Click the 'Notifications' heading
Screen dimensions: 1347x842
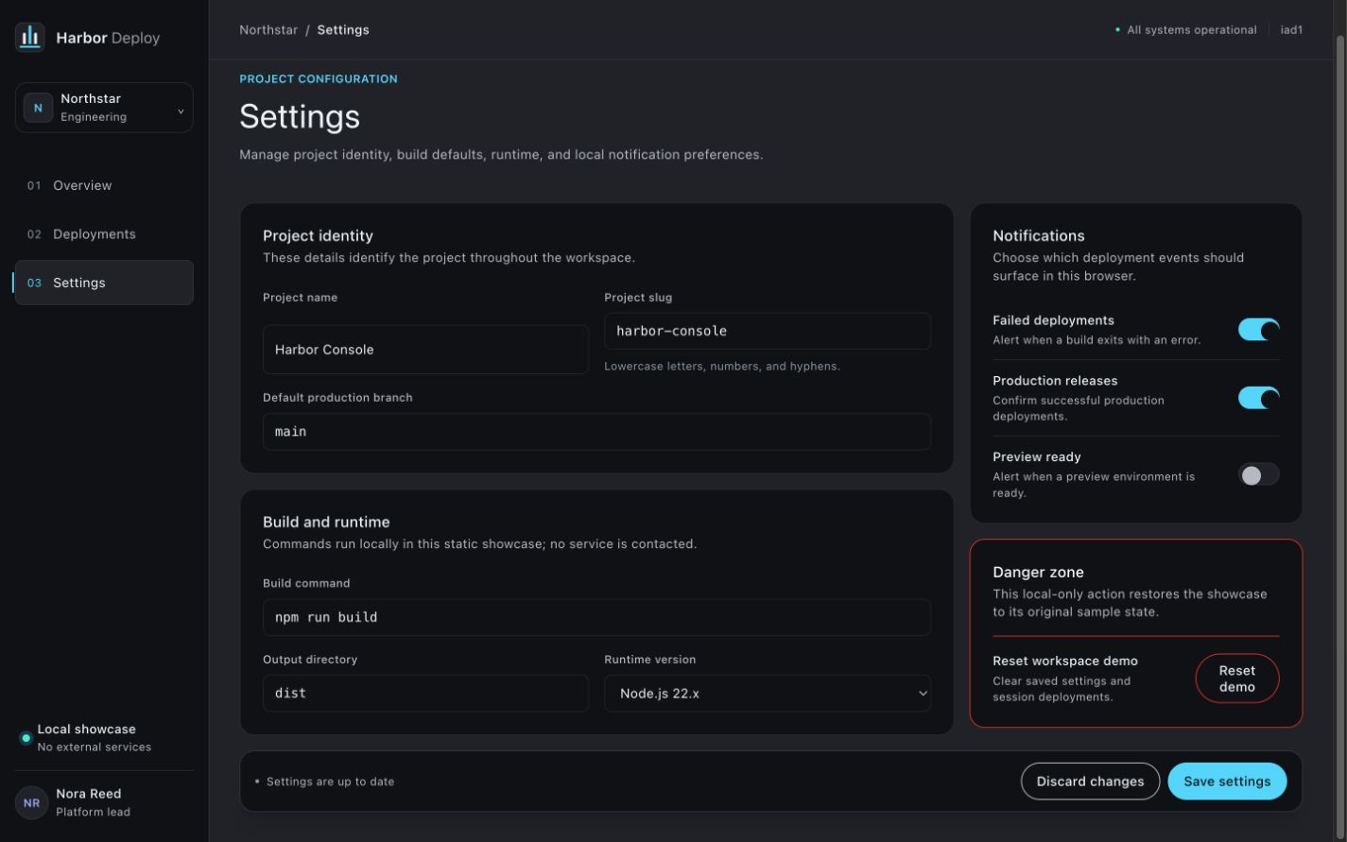1039,236
